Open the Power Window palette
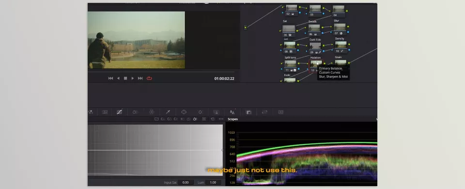Image resolution: width=465 pixels, height=189 pixels. 184,112
